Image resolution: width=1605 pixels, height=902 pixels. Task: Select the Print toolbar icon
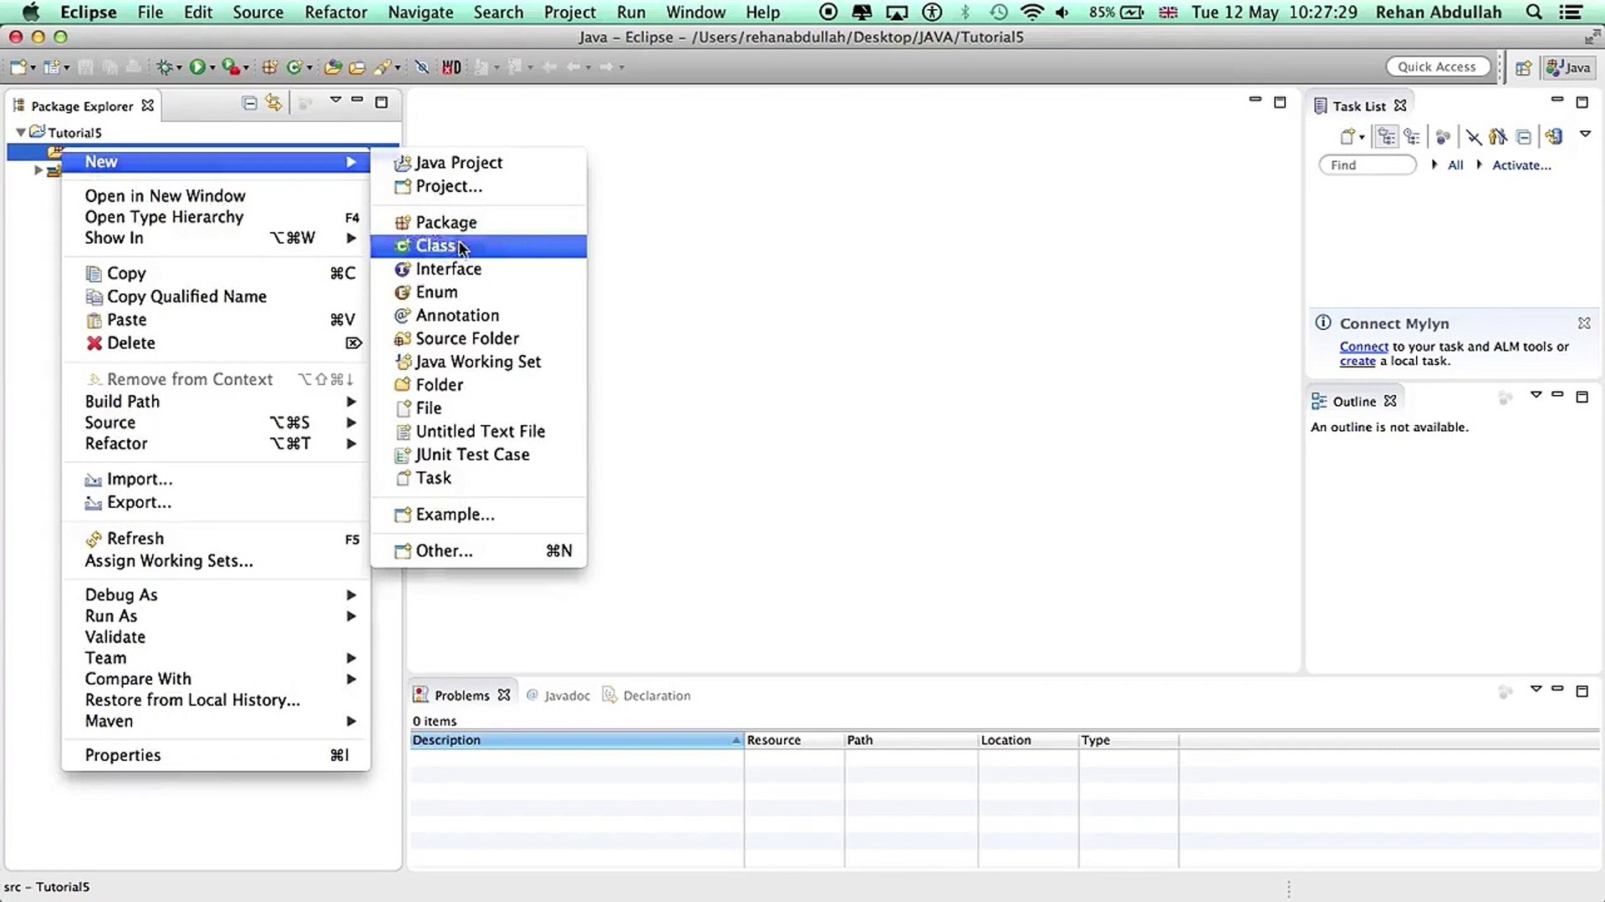pyautogui.click(x=134, y=67)
